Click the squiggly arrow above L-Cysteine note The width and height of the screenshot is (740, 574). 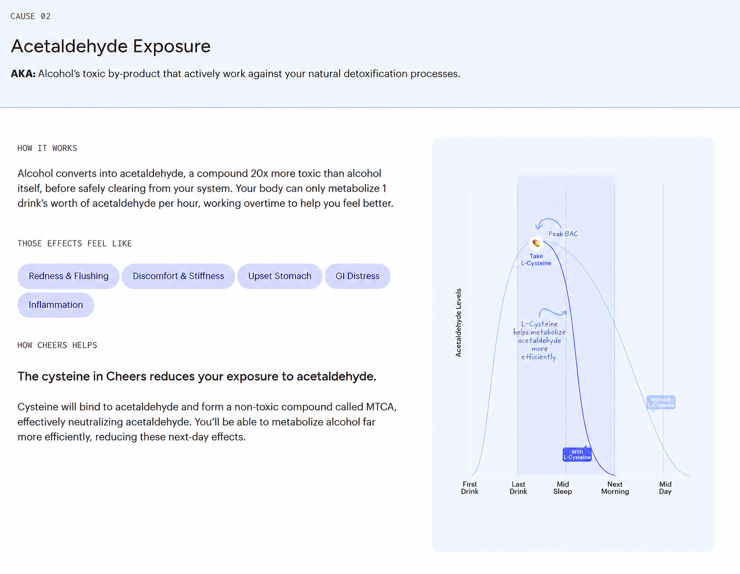(x=553, y=312)
